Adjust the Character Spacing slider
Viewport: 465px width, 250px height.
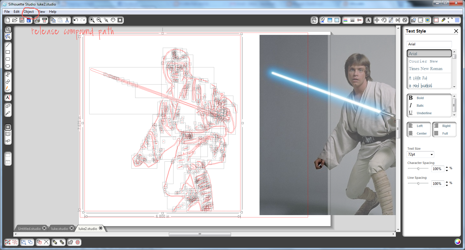click(419, 169)
